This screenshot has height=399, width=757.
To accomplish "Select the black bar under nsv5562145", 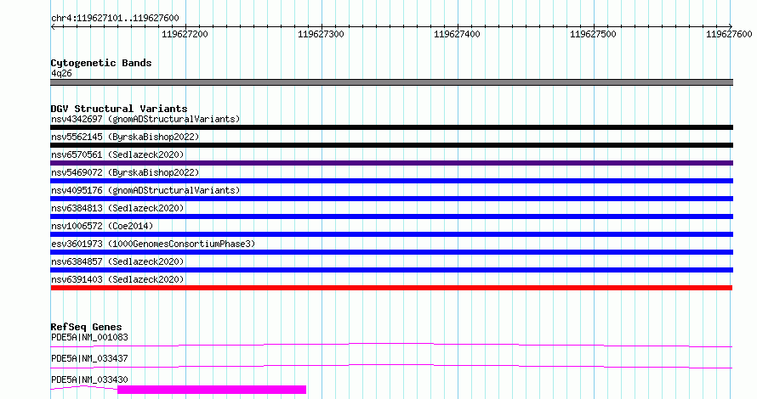I will pyautogui.click(x=391, y=145).
